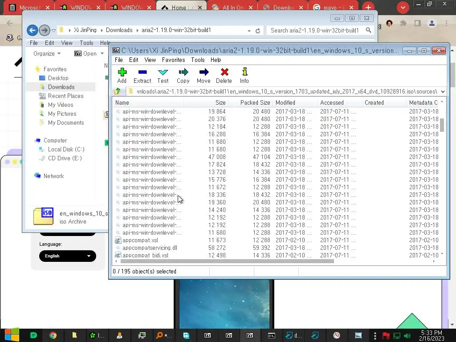Show hidden system tray icons
This screenshot has width=456, height=342.
(x=375, y=336)
